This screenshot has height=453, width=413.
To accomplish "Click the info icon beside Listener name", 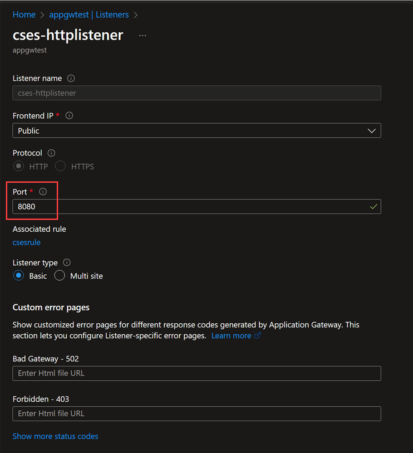I will click(71, 78).
